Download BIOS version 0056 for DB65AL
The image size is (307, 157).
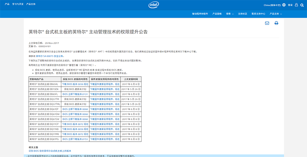75,84
